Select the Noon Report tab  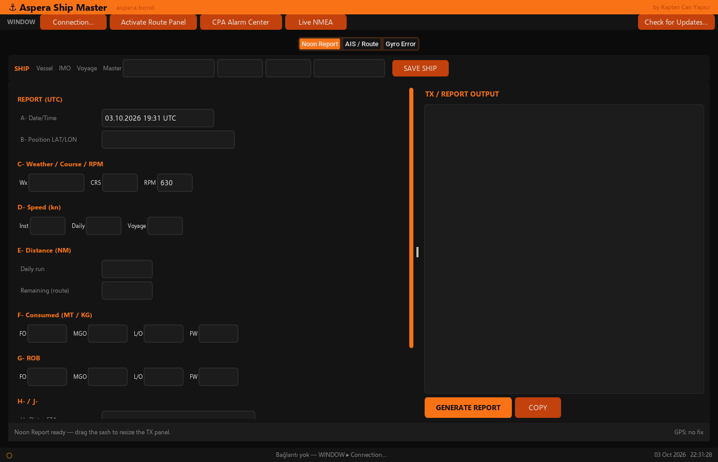(320, 44)
